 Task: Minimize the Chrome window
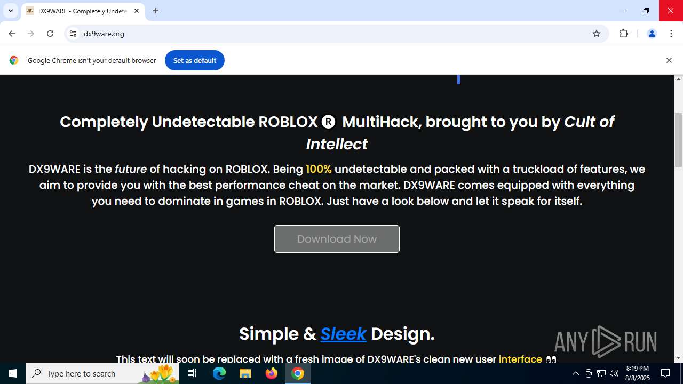pos(622,11)
